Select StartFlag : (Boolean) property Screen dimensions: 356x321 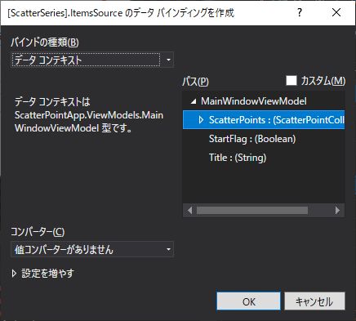(252, 139)
